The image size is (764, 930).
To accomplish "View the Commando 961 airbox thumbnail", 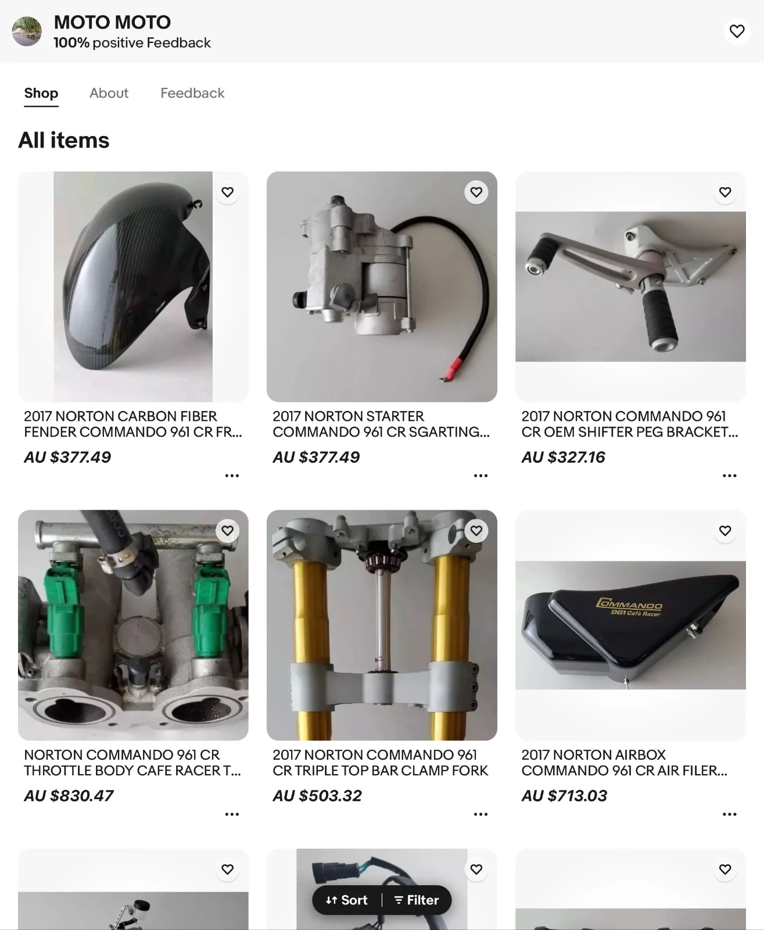I will pyautogui.click(x=630, y=625).
